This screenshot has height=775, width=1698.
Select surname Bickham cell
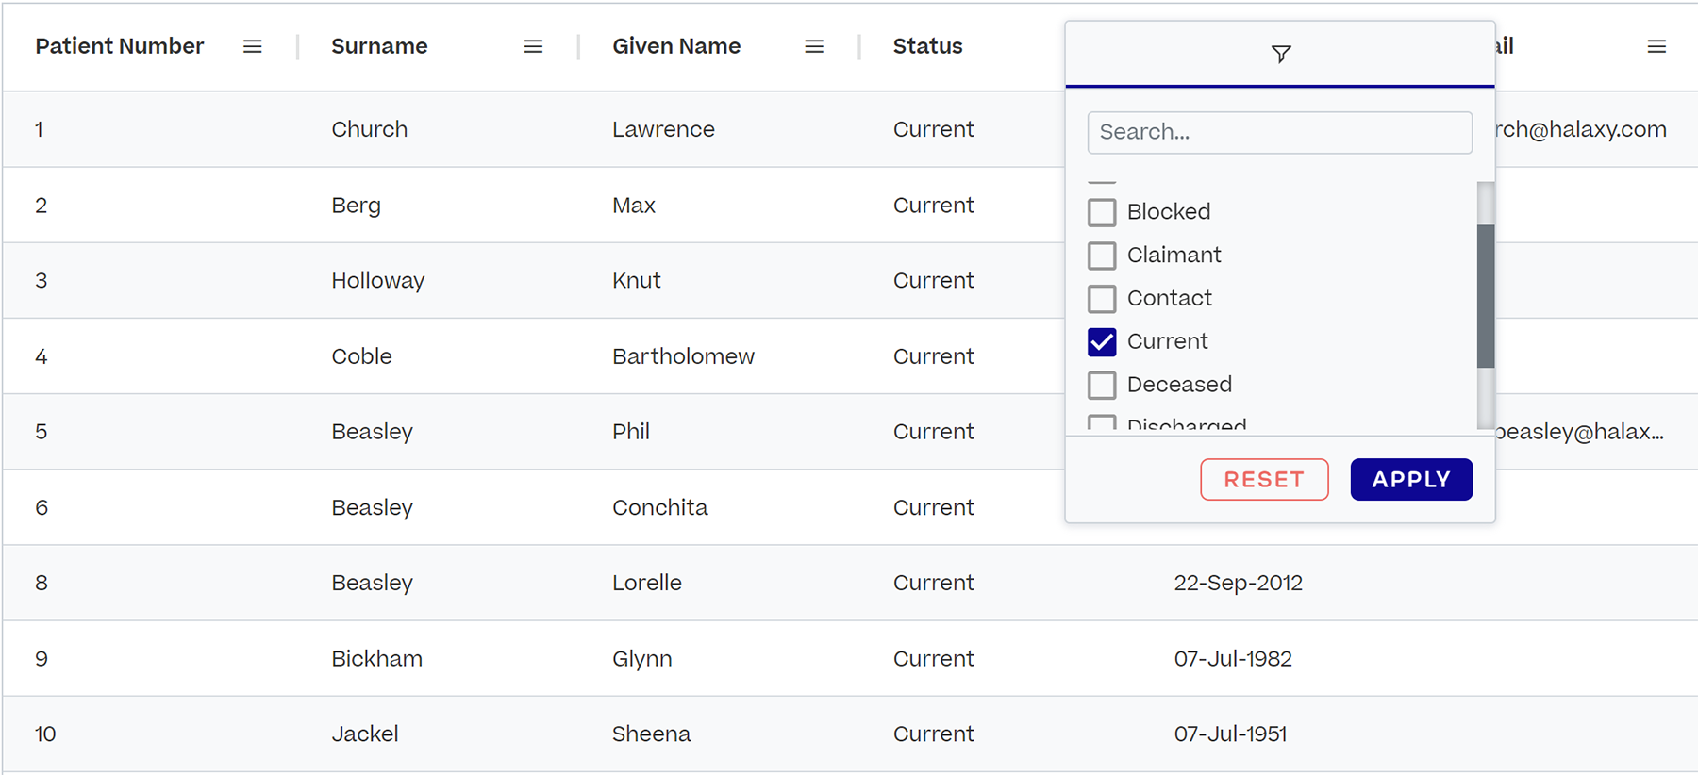[x=377, y=658]
